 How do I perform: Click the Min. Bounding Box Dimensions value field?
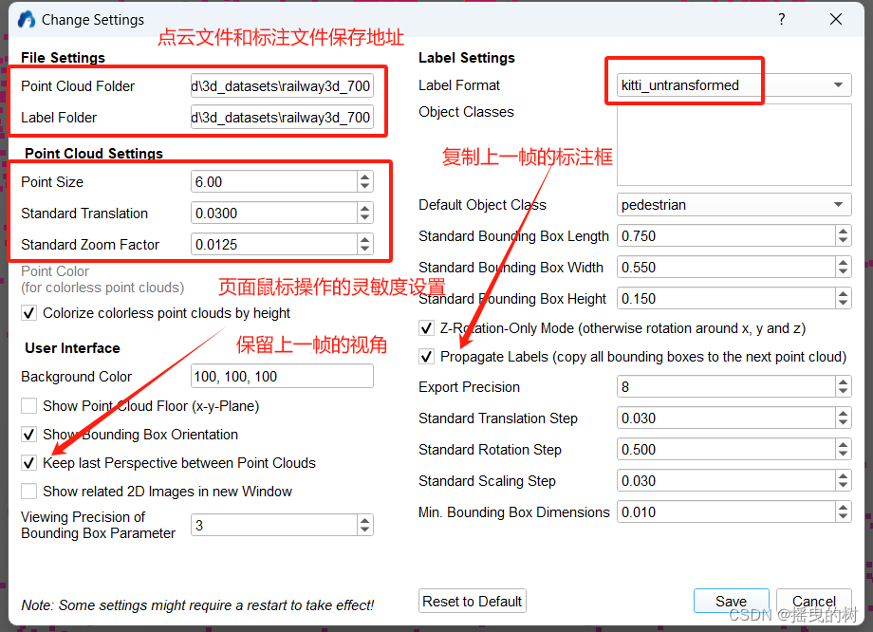(x=726, y=511)
